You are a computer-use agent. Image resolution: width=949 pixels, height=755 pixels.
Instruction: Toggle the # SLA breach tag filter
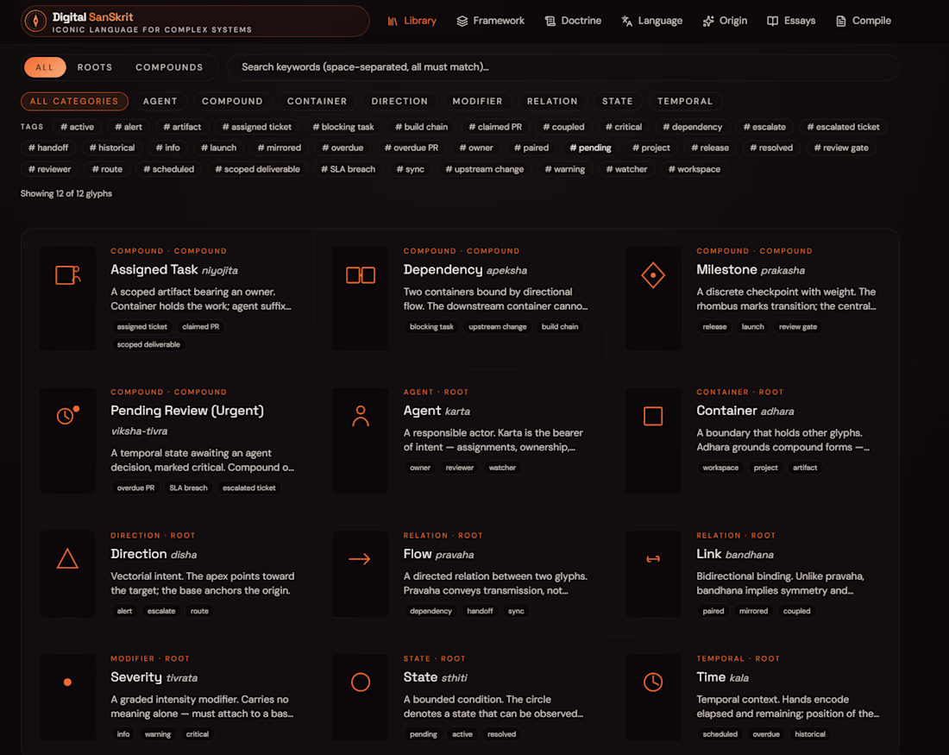tap(348, 169)
